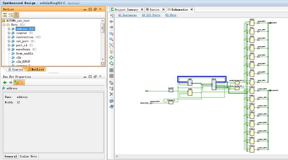
Task: Click the binoculars find icon in schematic toolbar
Action: pyautogui.click(x=111, y=107)
